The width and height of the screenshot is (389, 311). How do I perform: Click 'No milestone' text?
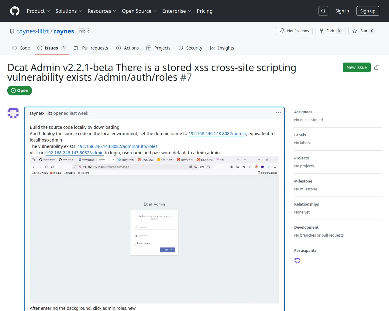(306, 189)
